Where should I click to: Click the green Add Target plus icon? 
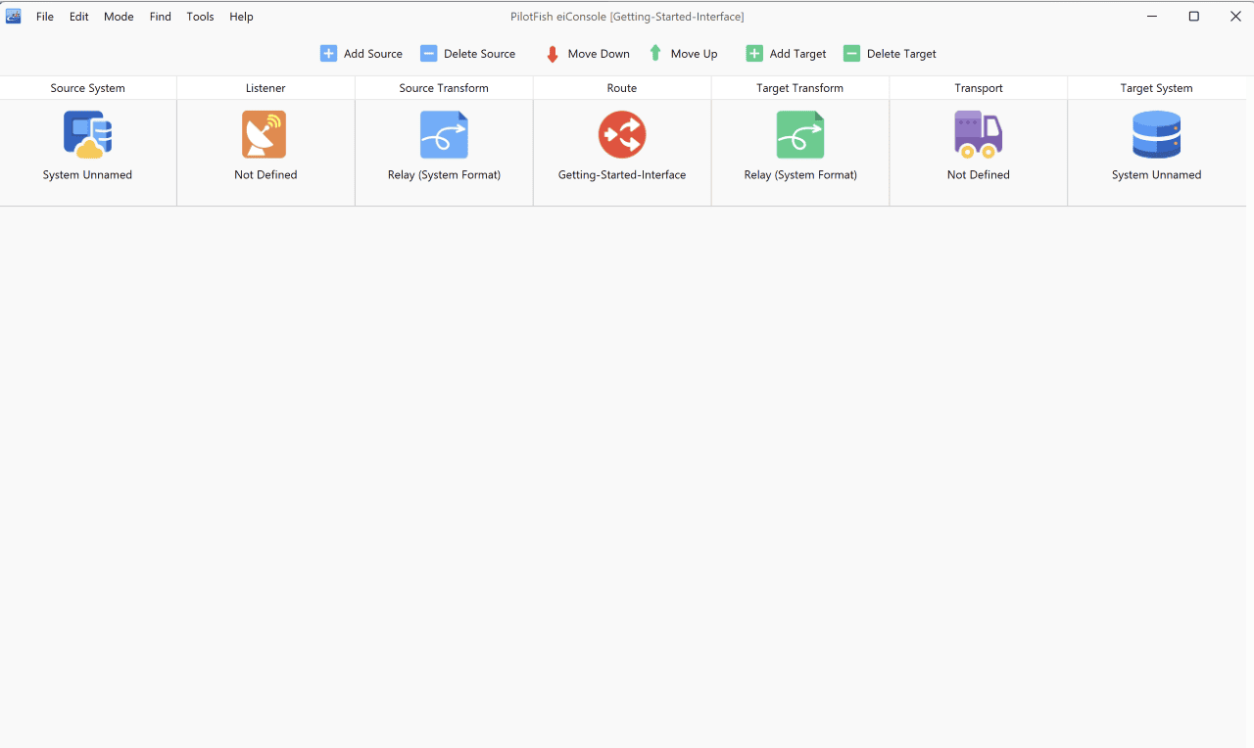pos(754,54)
